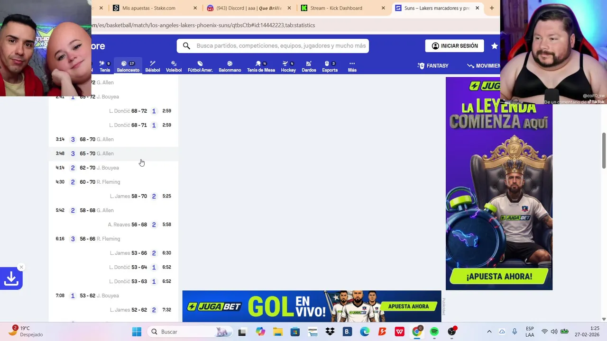This screenshot has width=607, height=341.
Task: Show hidden system tray icons
Action: tap(489, 332)
